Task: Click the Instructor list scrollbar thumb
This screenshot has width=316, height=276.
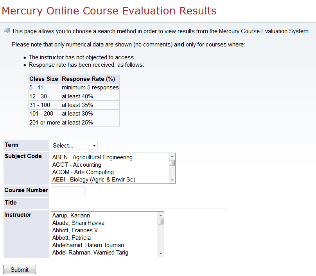Action: pos(161,221)
